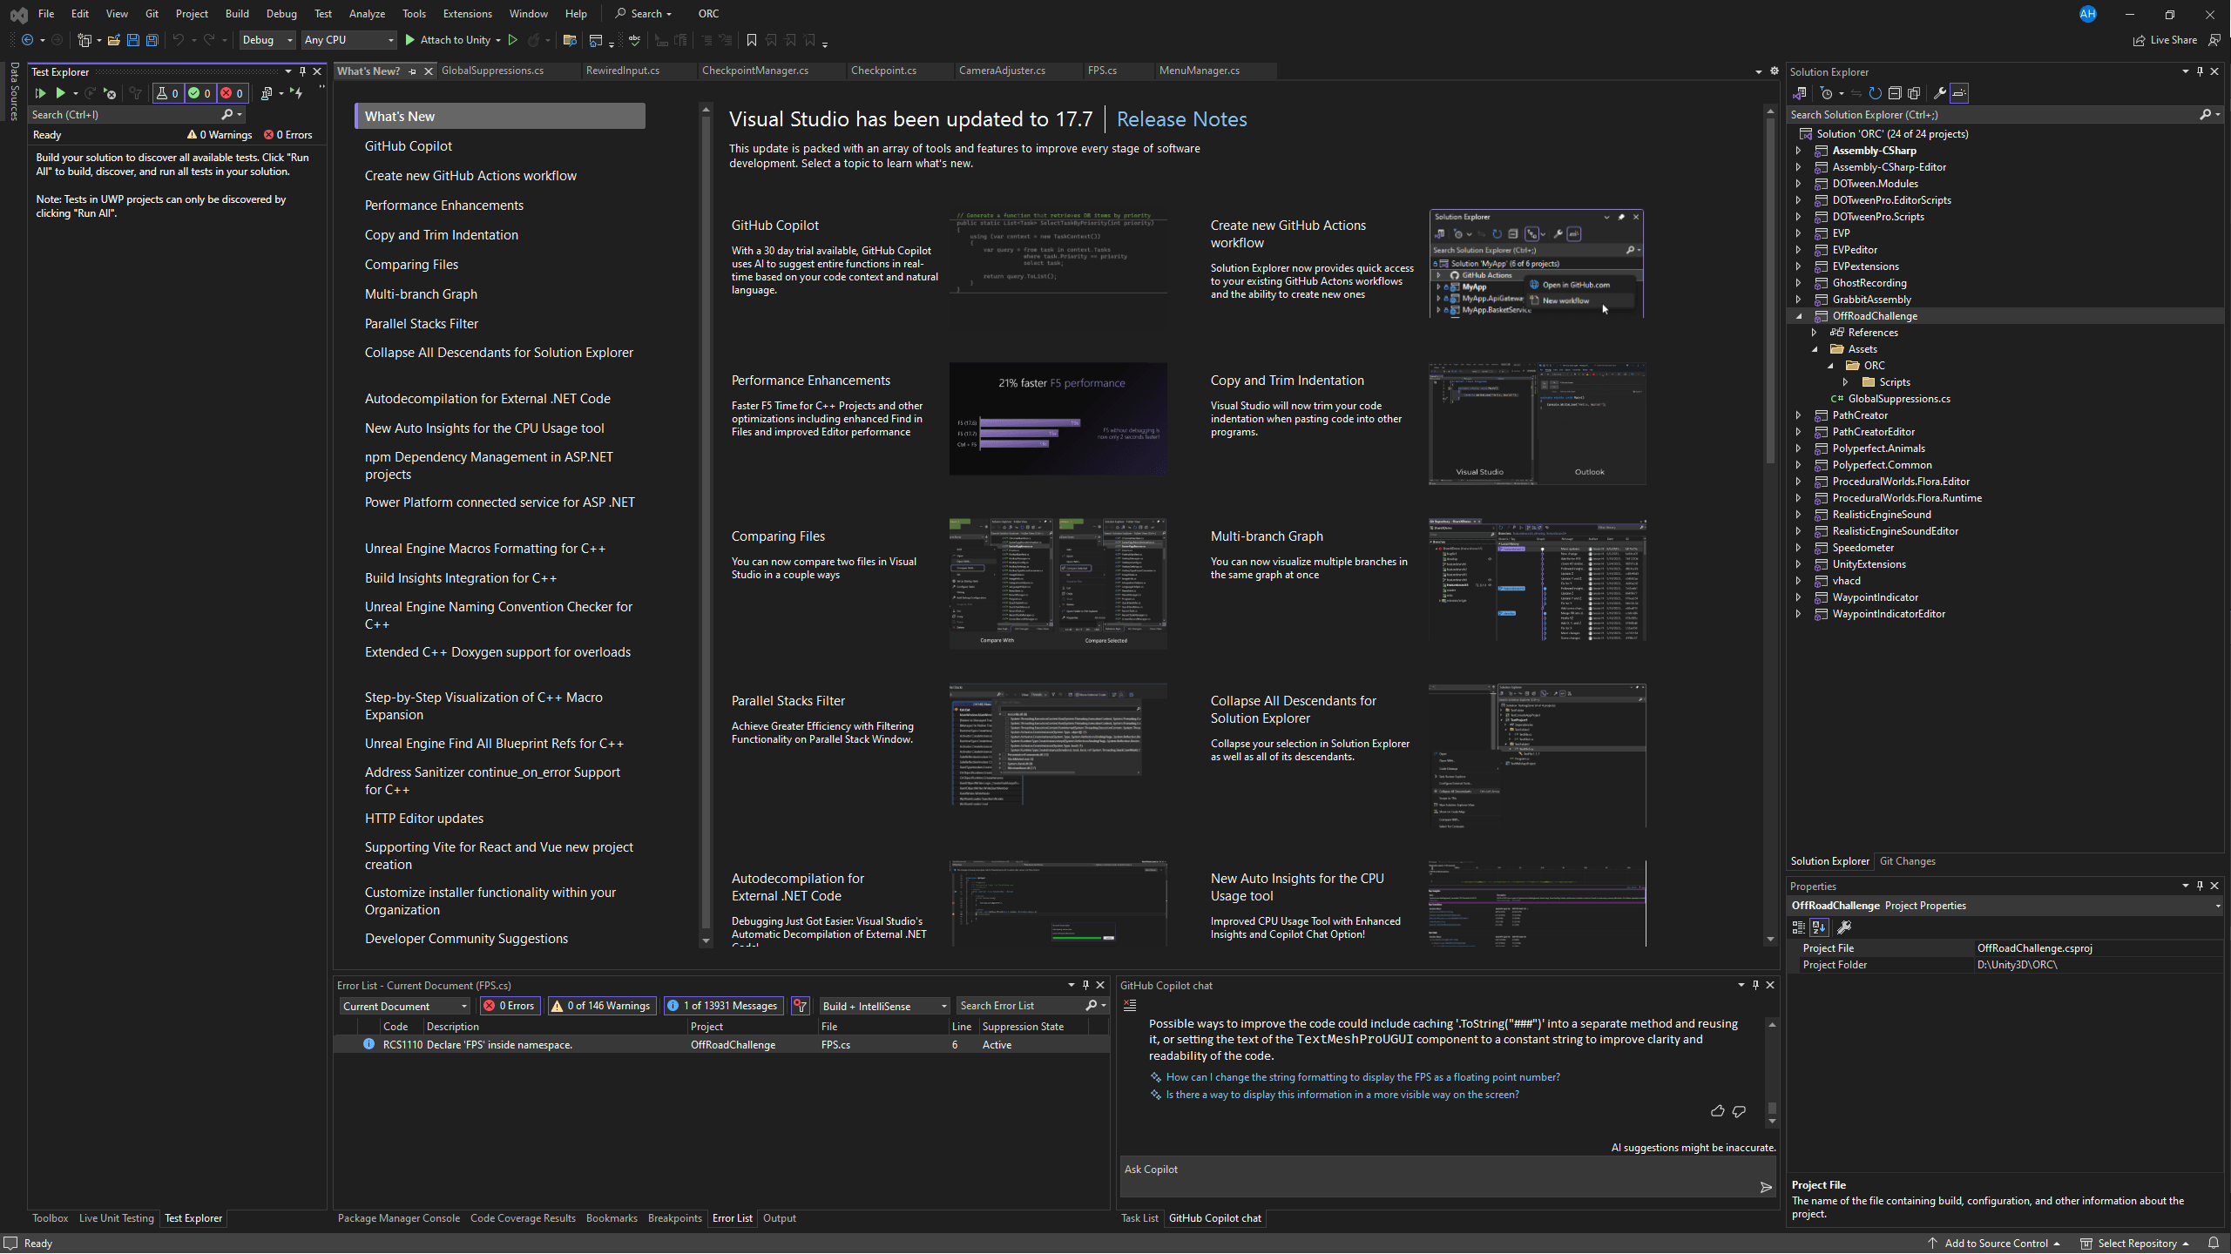Screen dimensions: 2231x1254
Task: Switch to the FPS.cs tab
Action: (1101, 71)
